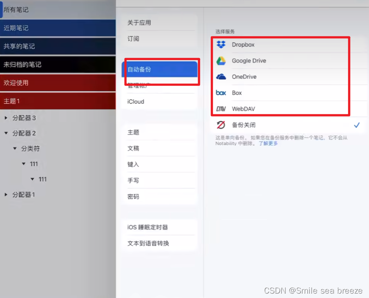The height and width of the screenshot is (298, 369).
Task: Select 所有笔记 in sidebar
Action: (x=58, y=10)
